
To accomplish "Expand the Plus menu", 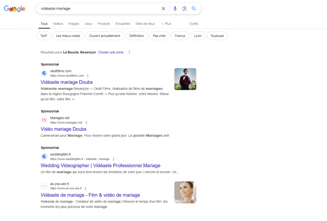I will point(166,24).
